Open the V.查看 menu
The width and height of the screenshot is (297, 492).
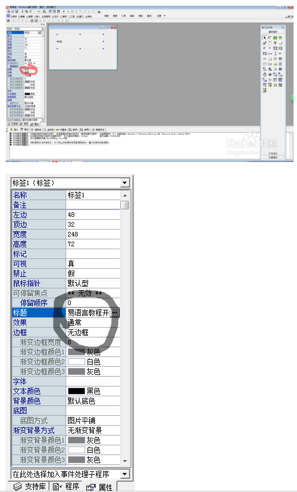[29, 16]
